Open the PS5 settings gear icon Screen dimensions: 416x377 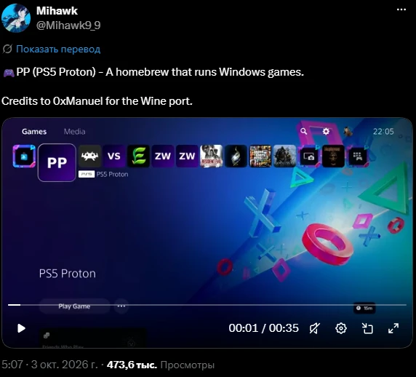coord(326,132)
